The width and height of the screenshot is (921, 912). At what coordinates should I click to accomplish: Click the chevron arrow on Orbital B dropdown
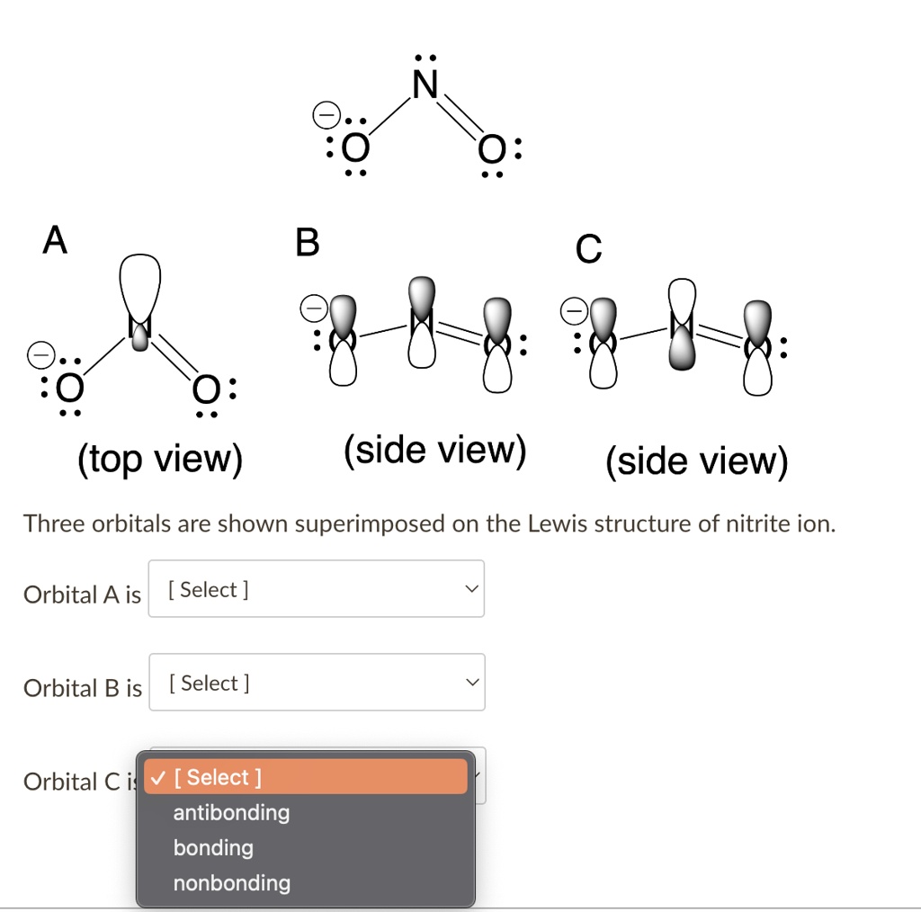pos(471,682)
